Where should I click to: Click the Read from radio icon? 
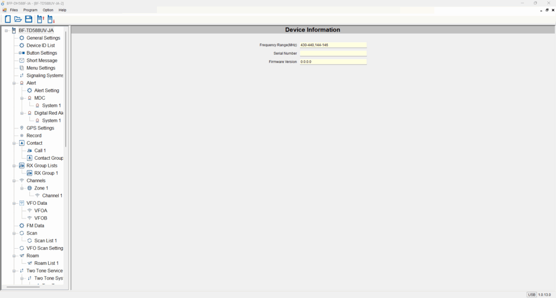pyautogui.click(x=41, y=19)
